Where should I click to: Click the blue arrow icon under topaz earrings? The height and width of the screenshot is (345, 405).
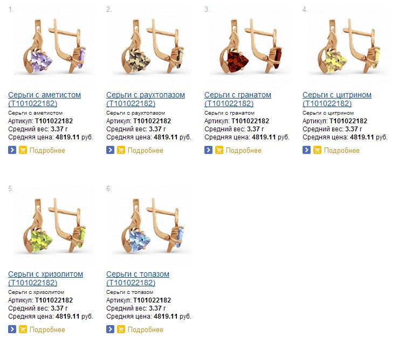111,329
